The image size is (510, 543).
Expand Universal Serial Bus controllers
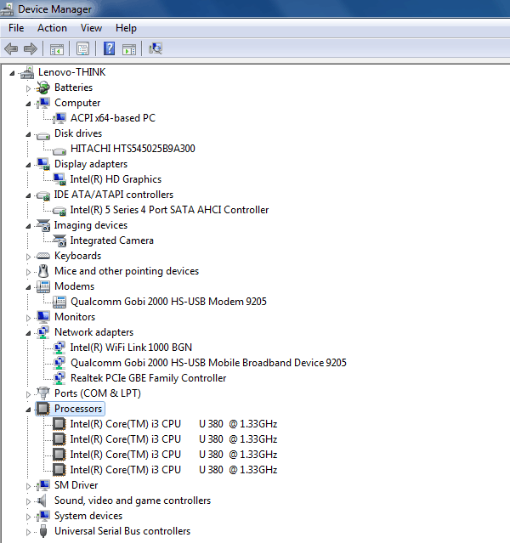(x=28, y=532)
